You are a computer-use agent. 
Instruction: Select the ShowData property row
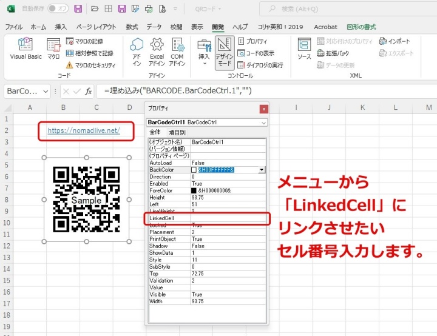(208, 253)
